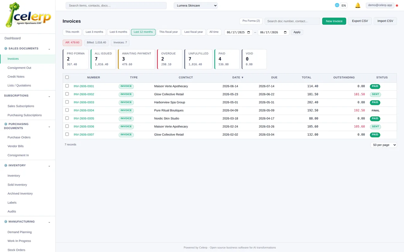The image size is (404, 252).
Task: Click the Sales Documents gear icon
Action: pos(6,49)
